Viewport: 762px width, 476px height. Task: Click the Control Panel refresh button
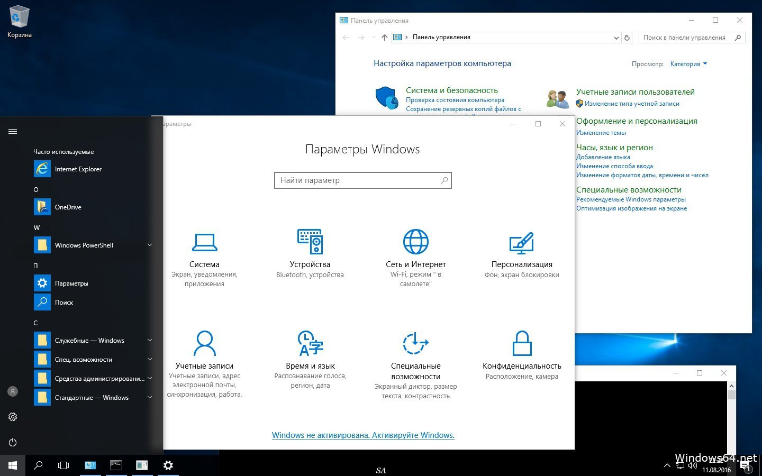point(627,38)
